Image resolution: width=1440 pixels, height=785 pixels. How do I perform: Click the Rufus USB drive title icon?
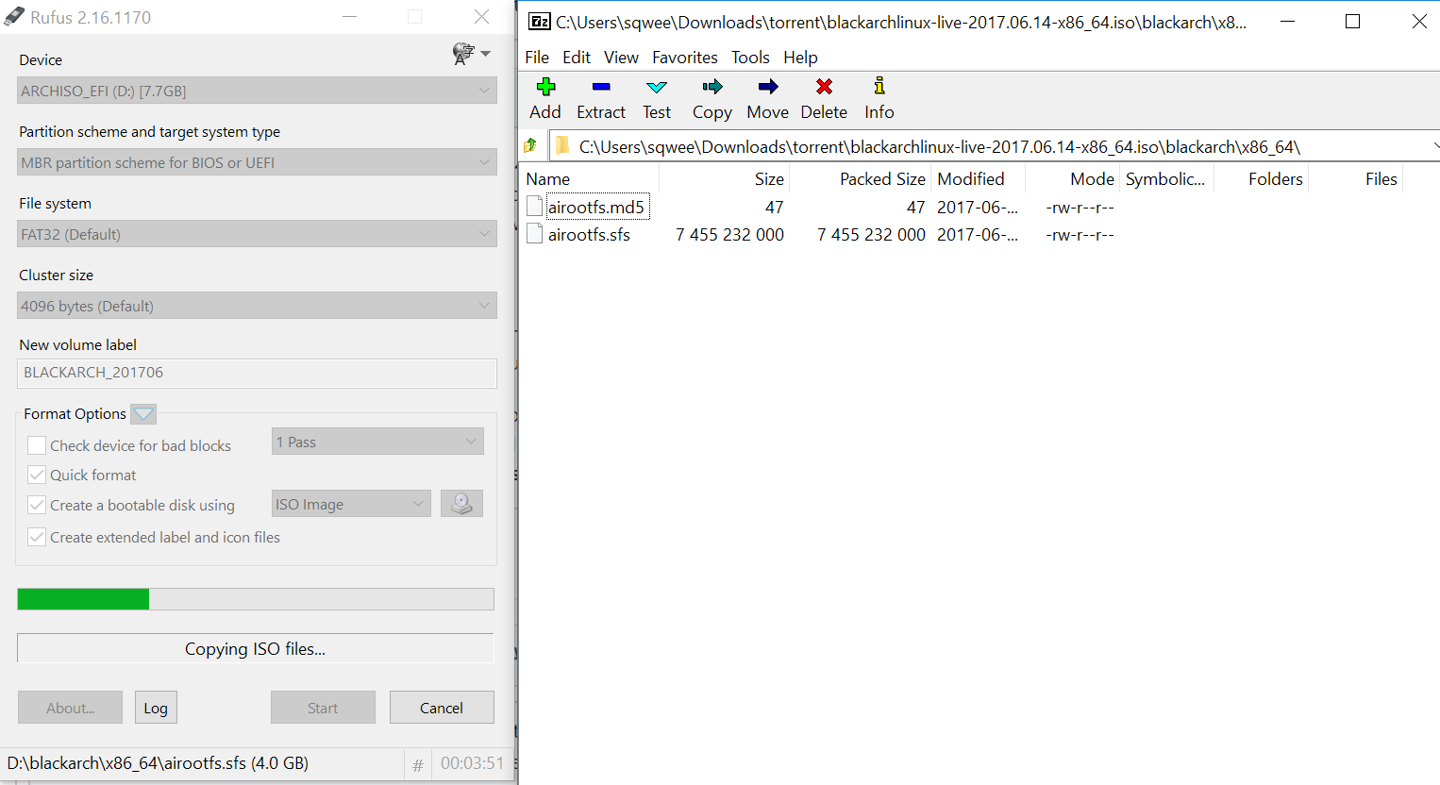coord(14,17)
